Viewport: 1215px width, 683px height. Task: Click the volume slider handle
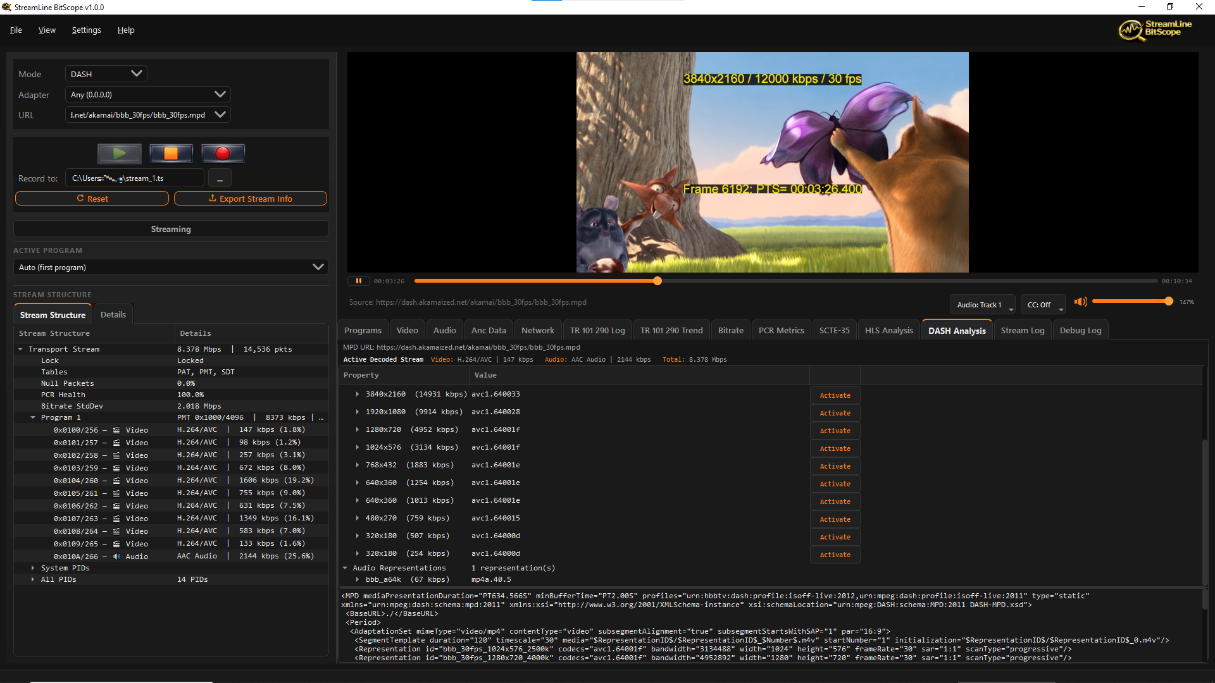1168,302
